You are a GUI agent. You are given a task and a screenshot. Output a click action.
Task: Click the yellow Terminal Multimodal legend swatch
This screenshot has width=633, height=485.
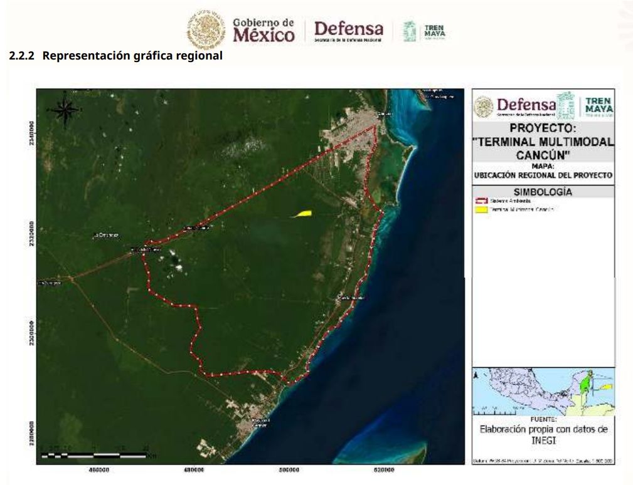(x=482, y=210)
